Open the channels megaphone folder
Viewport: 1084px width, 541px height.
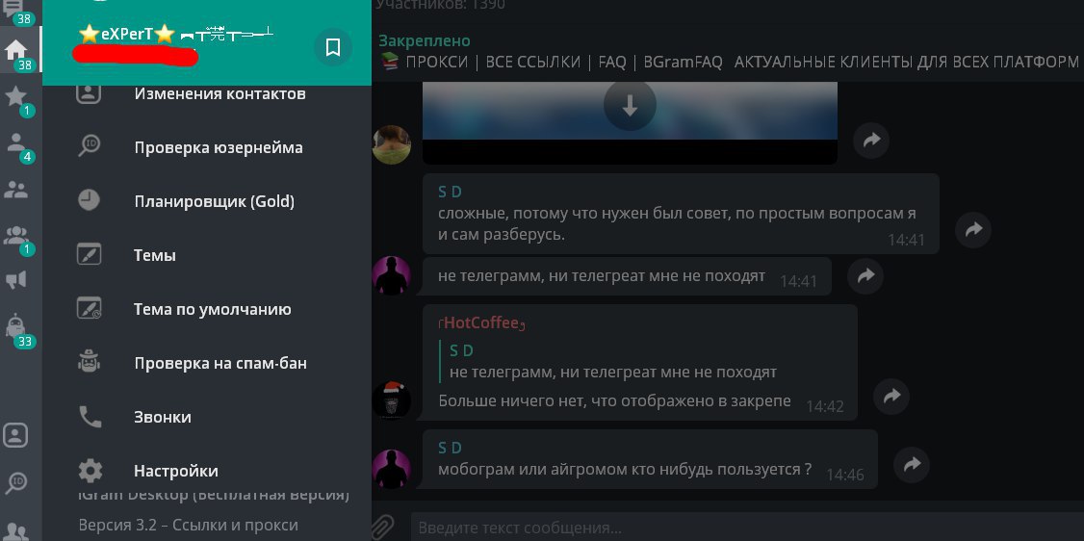pyautogui.click(x=16, y=279)
